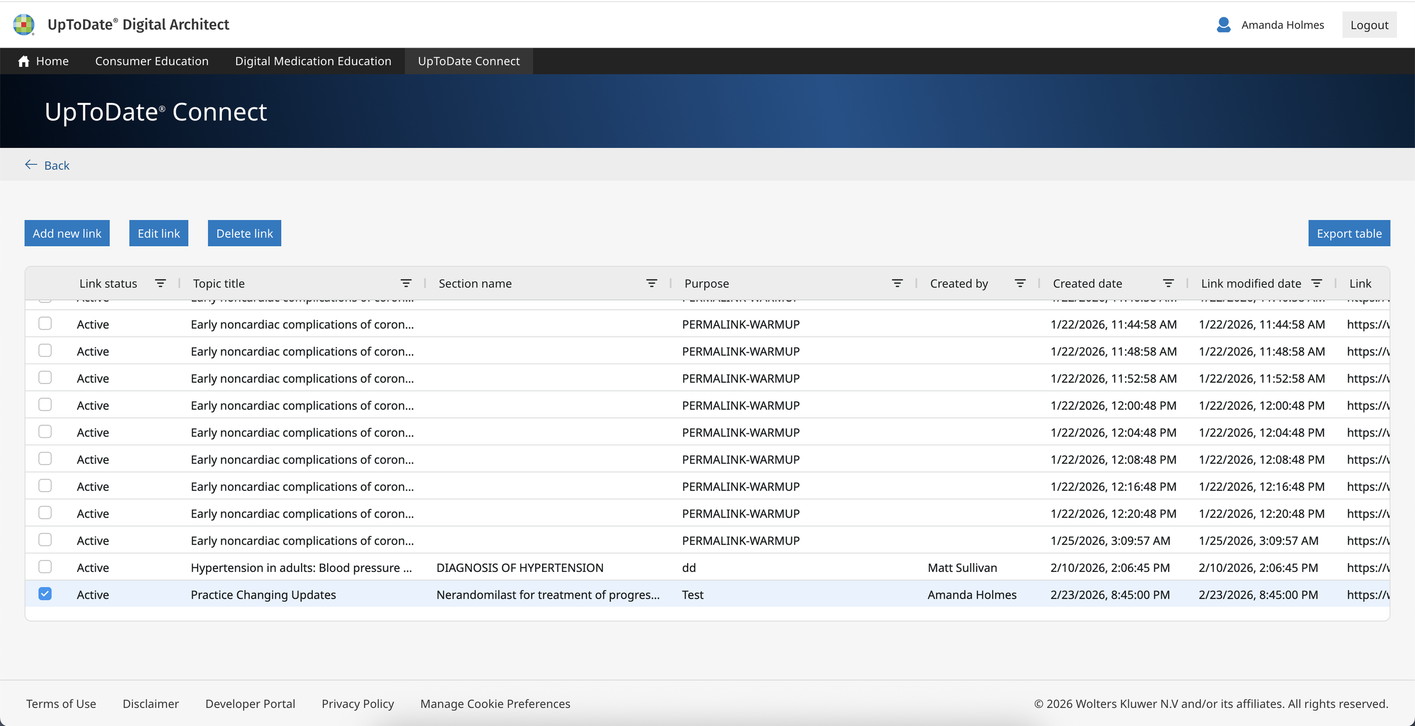Select the row created 1/25/2026, 3:09:57 AM
Viewport: 1415px width, 726px height.
(x=45, y=540)
